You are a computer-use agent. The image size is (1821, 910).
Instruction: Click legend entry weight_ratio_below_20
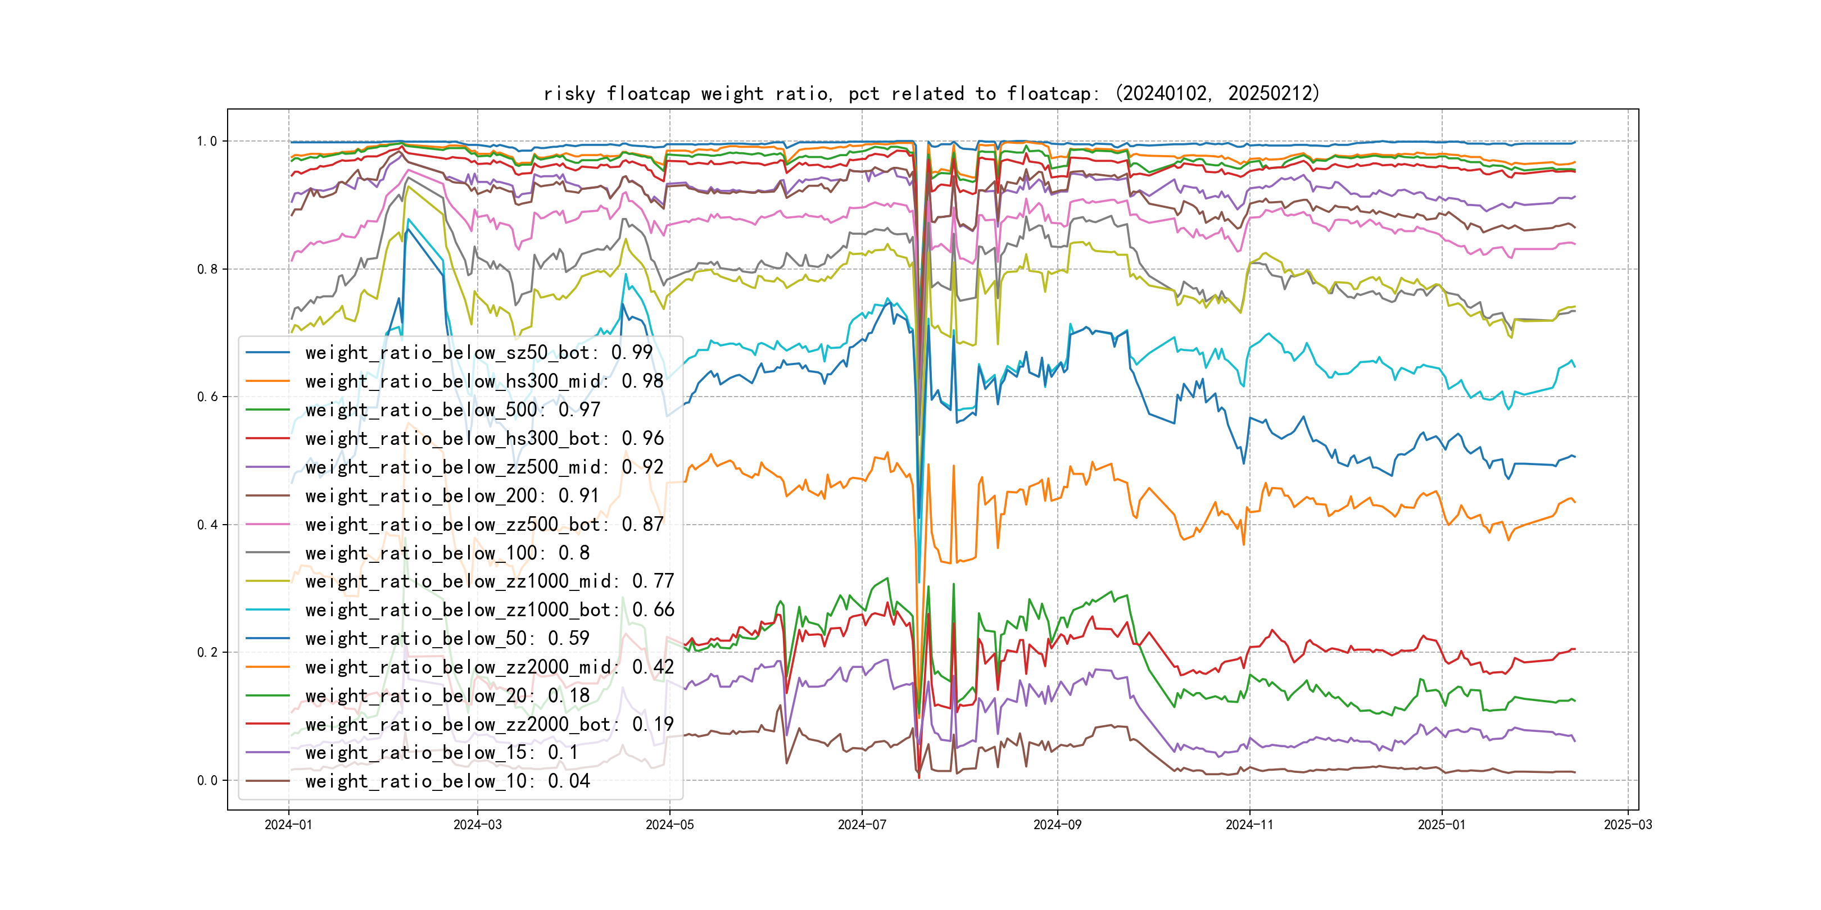[447, 696]
